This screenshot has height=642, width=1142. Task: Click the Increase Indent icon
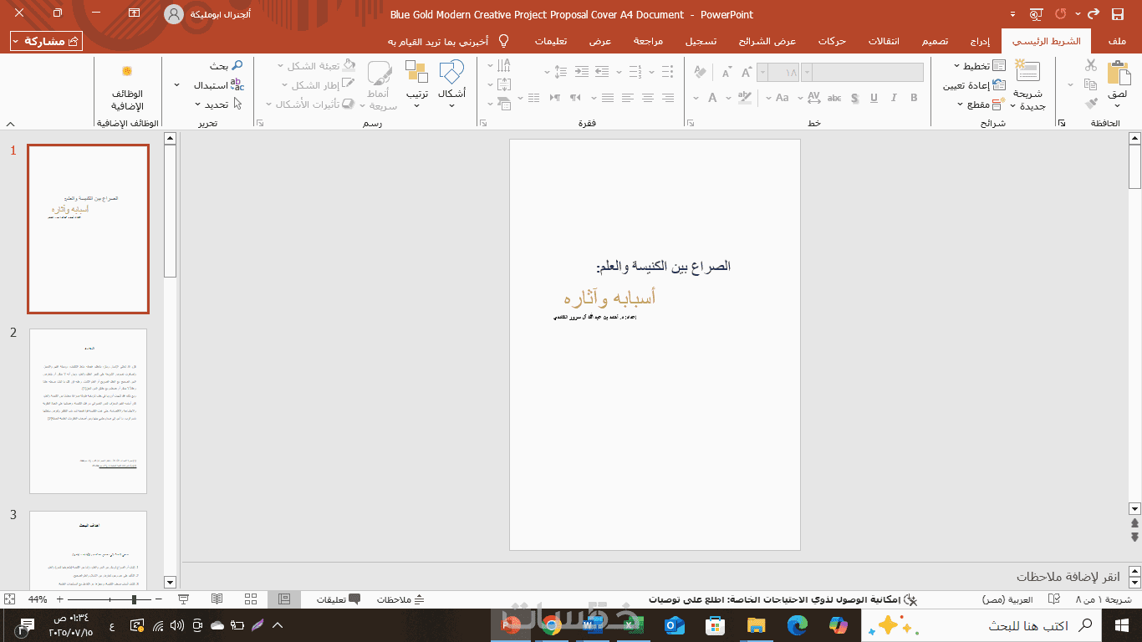pos(582,72)
